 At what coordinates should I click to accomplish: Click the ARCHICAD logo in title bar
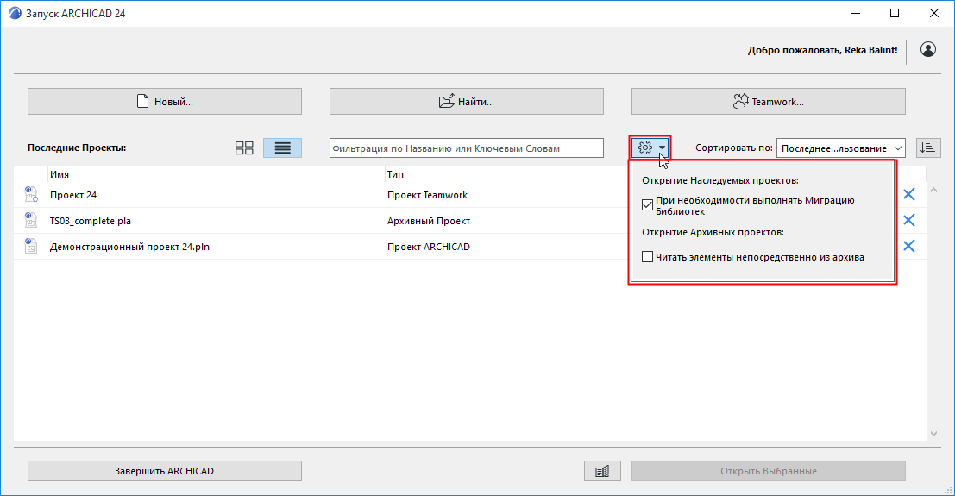coord(15,14)
